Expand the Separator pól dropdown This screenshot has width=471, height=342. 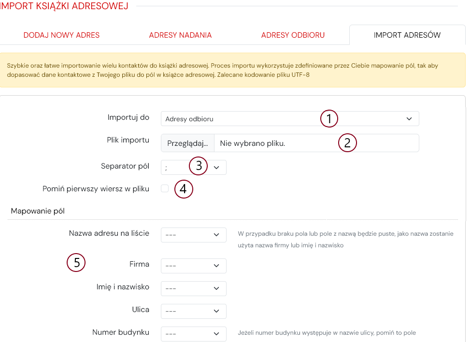tap(193, 168)
